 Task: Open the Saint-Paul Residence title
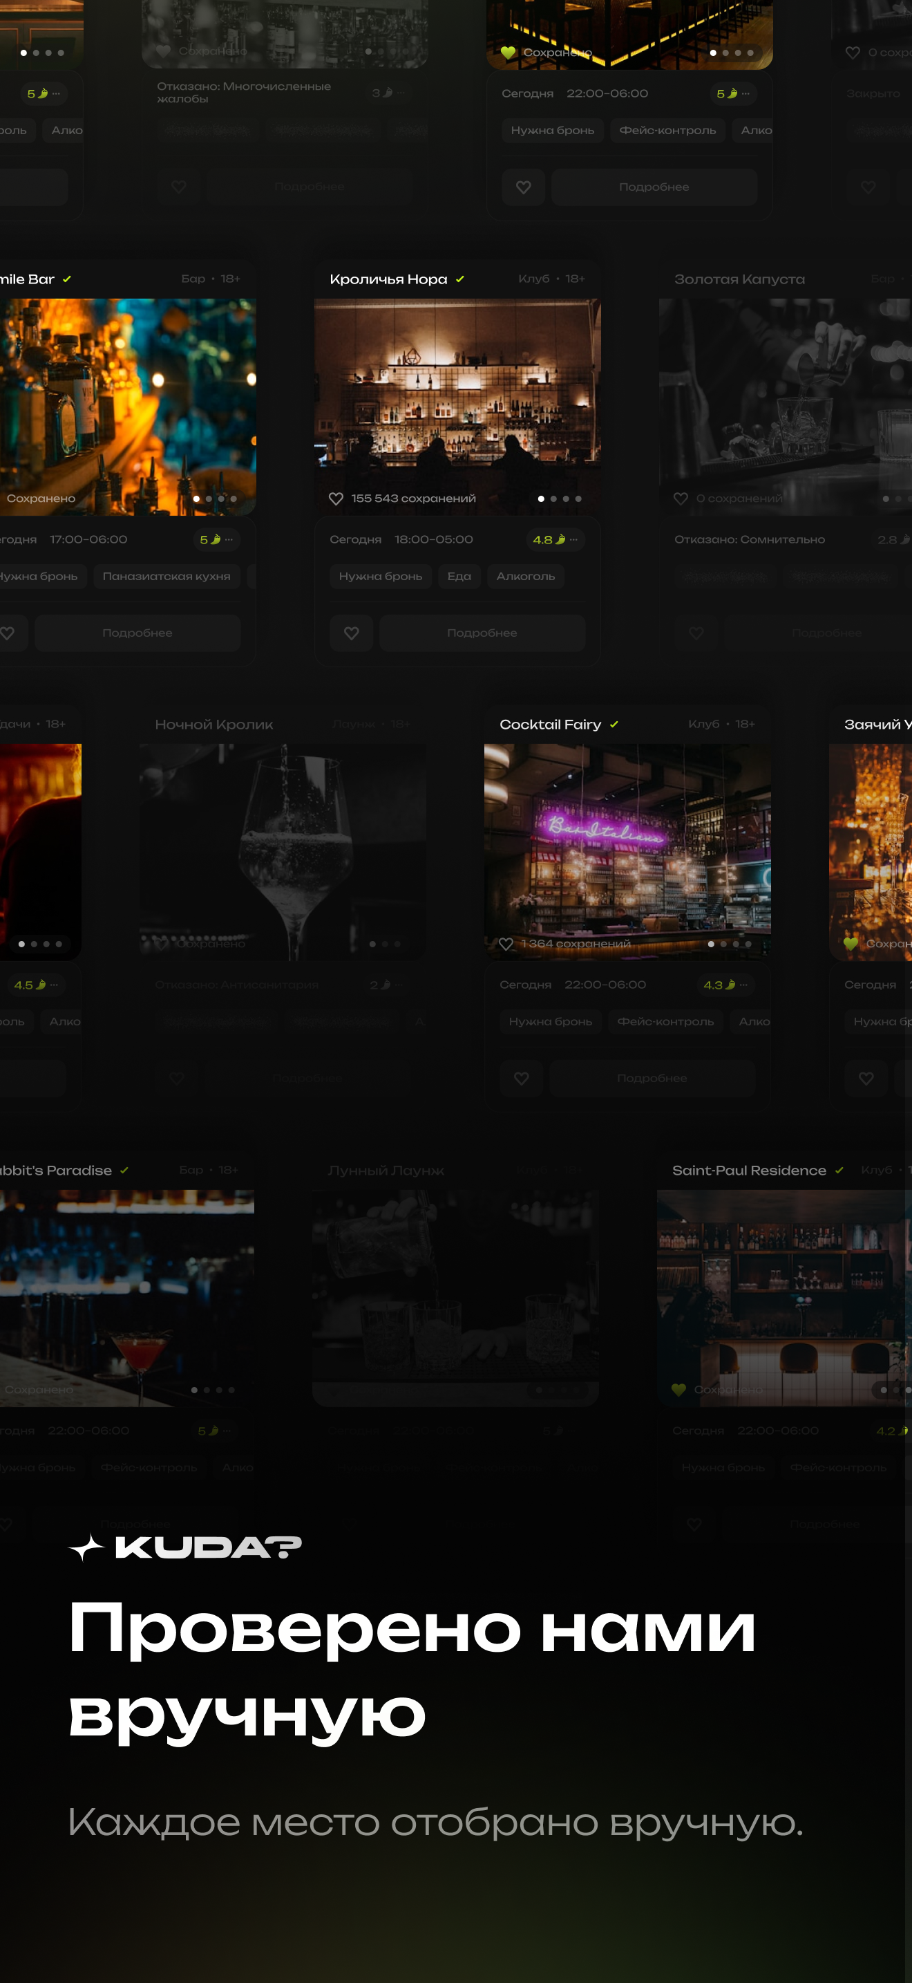[750, 1170]
